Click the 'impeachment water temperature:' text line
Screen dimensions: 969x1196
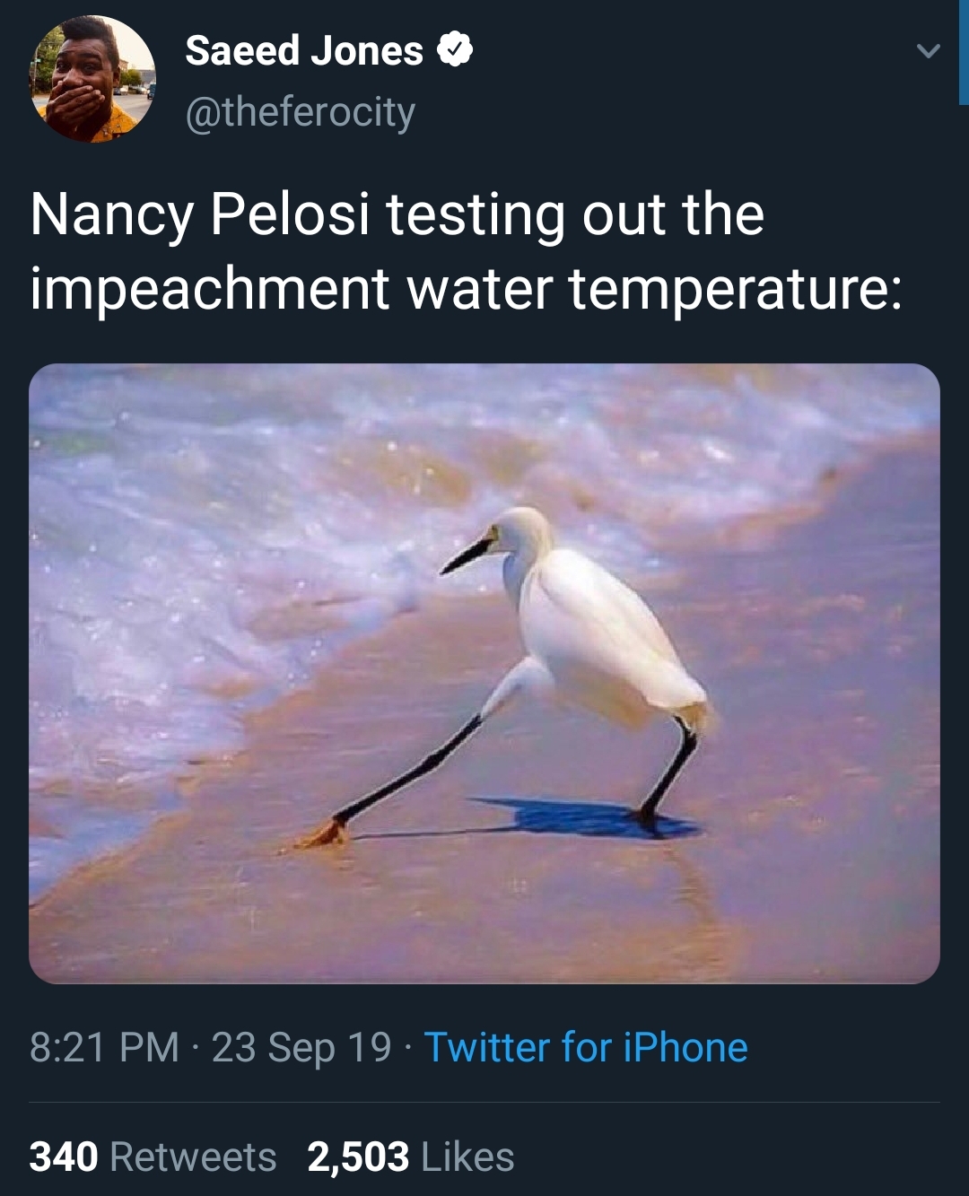(x=466, y=289)
